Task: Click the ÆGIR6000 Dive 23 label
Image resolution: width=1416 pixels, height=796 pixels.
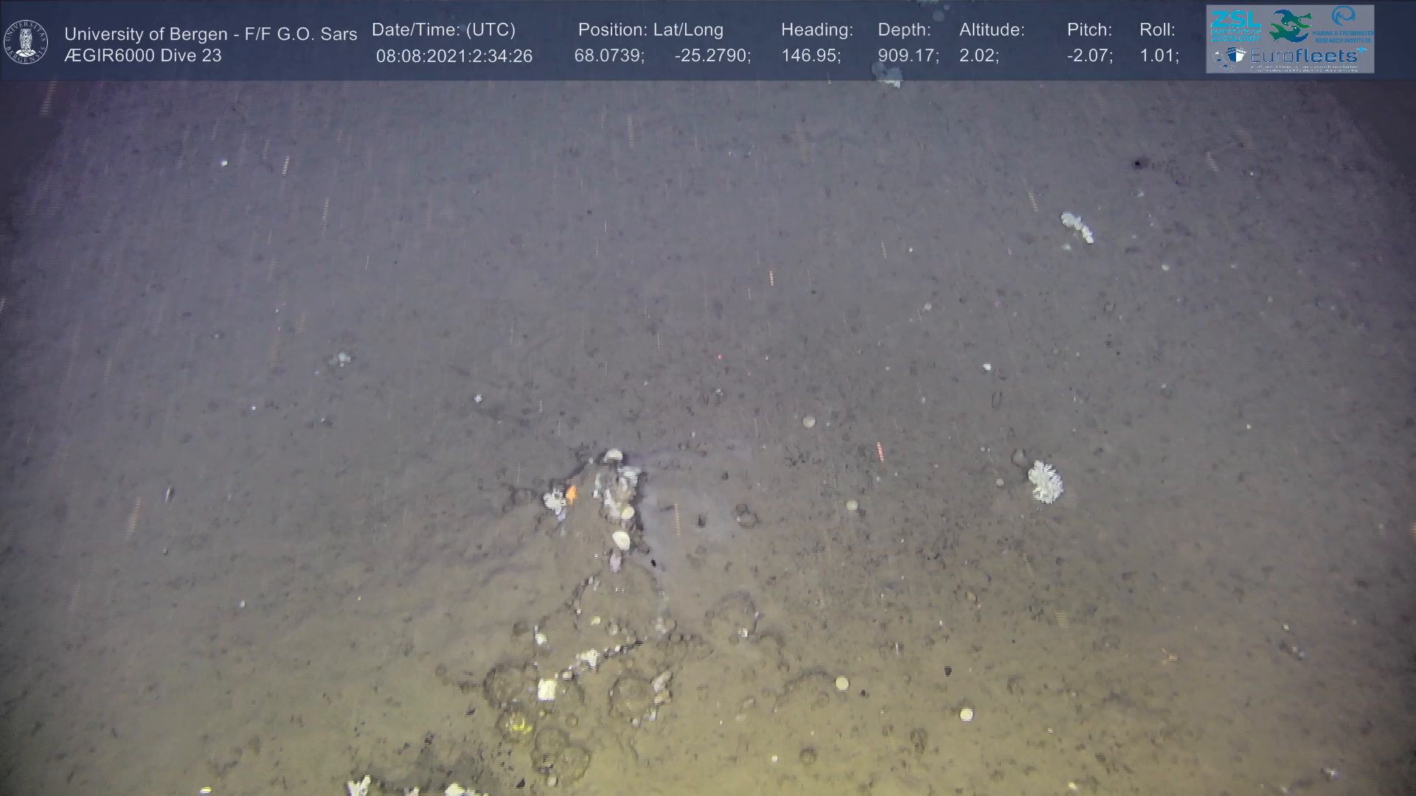Action: pyautogui.click(x=143, y=56)
